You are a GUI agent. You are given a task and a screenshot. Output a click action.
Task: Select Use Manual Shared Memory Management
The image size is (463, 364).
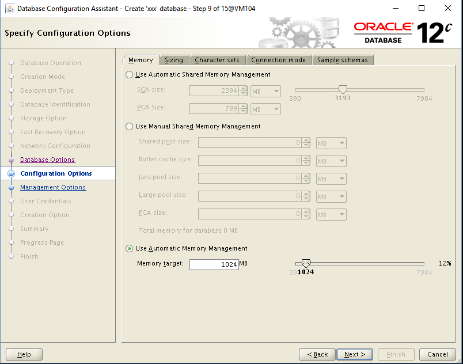130,127
